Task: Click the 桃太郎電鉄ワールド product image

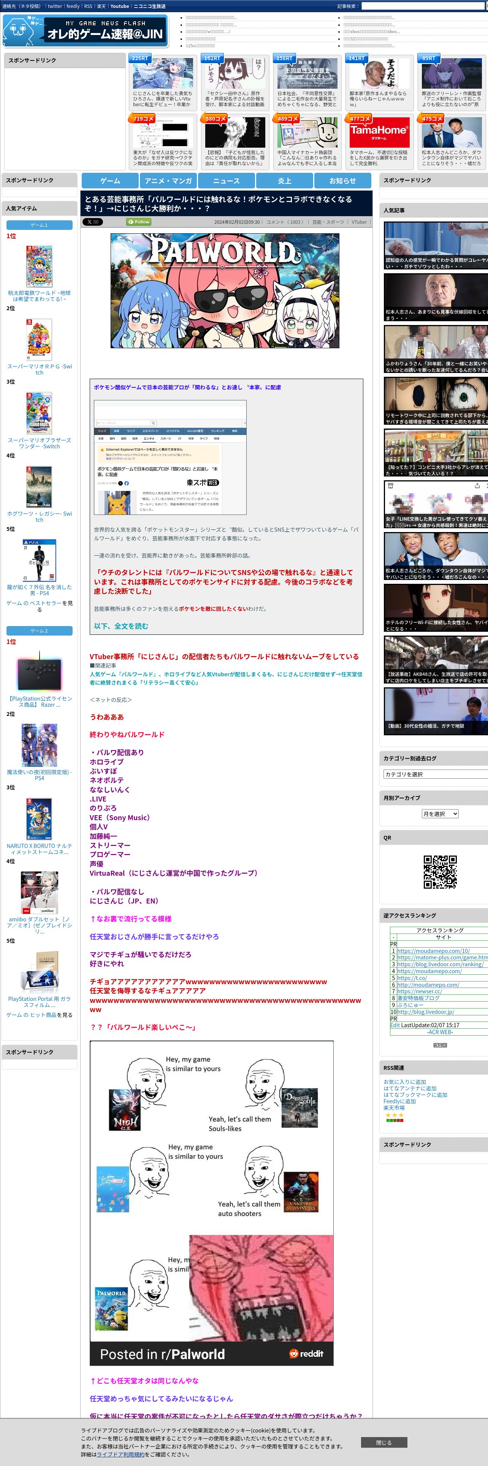Action: click(x=39, y=266)
